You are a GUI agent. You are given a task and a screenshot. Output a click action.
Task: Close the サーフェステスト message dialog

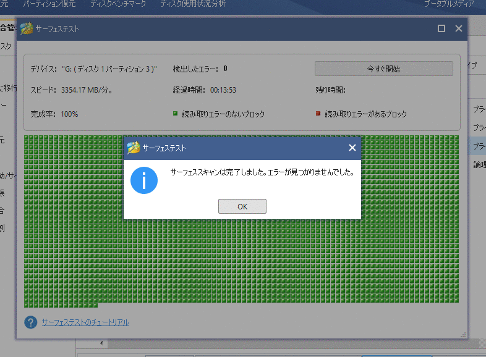coord(352,148)
